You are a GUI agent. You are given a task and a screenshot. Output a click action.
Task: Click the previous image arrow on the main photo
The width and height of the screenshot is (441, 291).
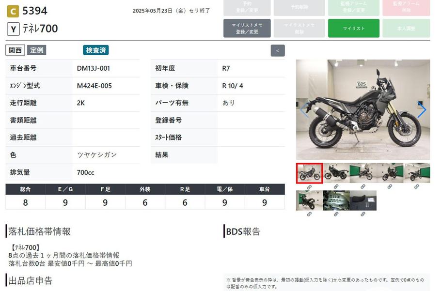[x=304, y=110]
